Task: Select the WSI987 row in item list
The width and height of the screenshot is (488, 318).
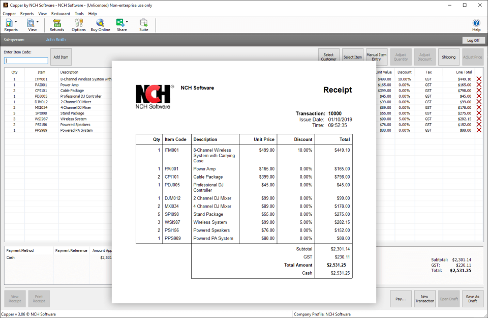Action: point(58,119)
